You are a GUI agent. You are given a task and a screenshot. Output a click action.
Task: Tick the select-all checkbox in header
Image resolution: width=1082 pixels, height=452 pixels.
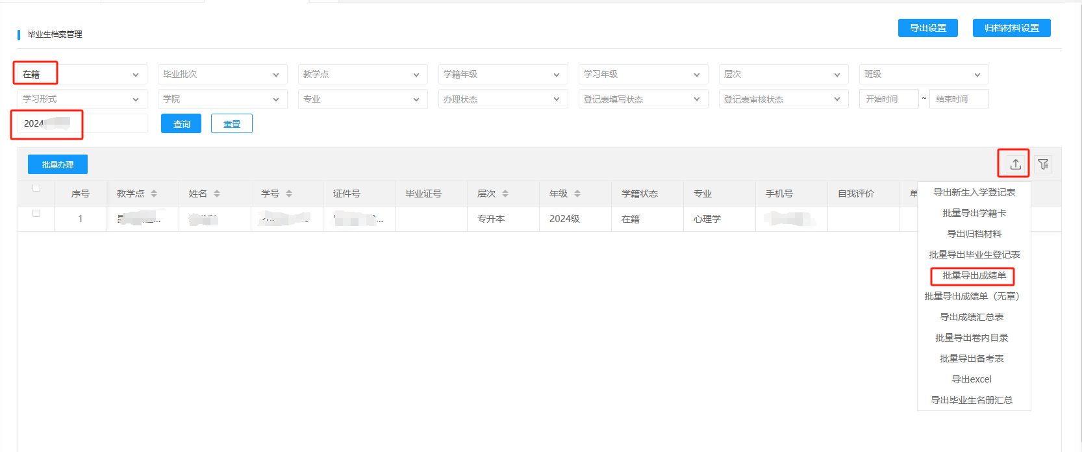(36, 188)
